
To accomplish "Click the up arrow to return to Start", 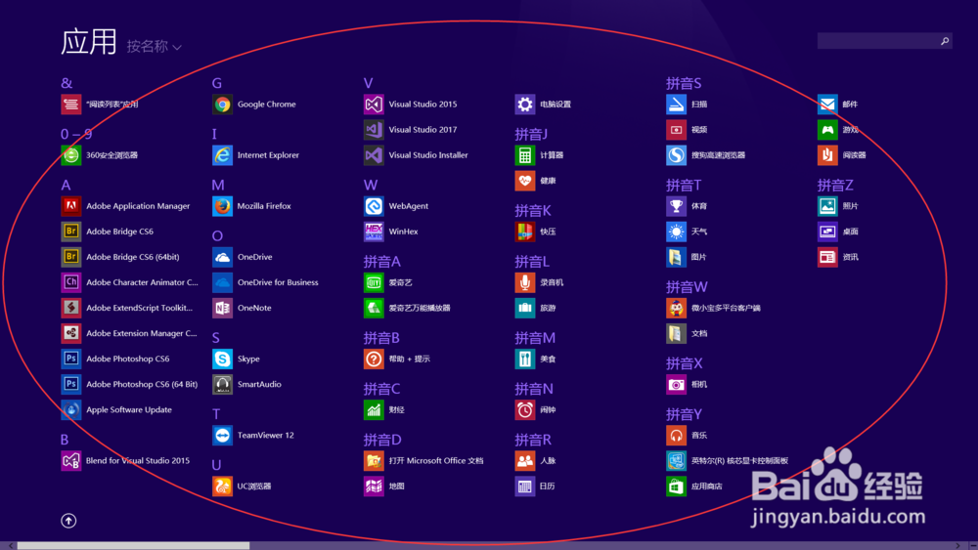I will coord(68,521).
